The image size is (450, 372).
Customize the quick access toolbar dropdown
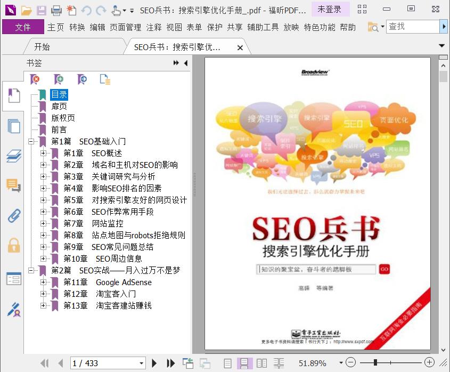point(132,11)
